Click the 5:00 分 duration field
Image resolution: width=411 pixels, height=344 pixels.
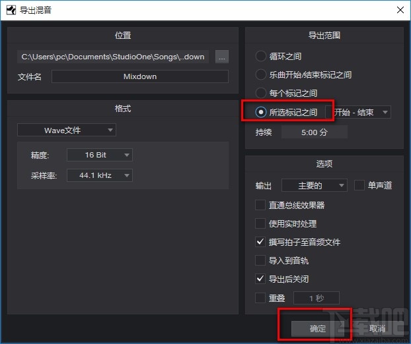tap(315, 132)
